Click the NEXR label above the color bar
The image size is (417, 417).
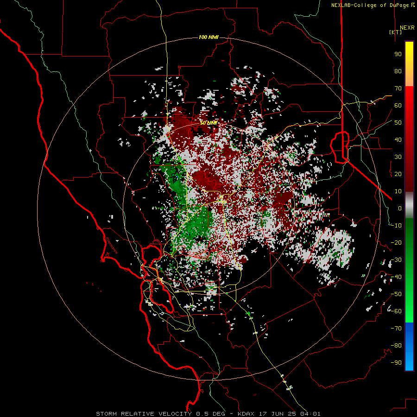(407, 28)
